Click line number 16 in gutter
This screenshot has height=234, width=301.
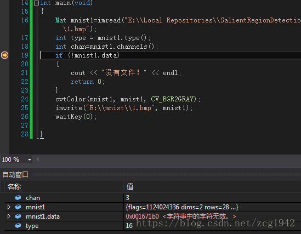(x=25, y=20)
